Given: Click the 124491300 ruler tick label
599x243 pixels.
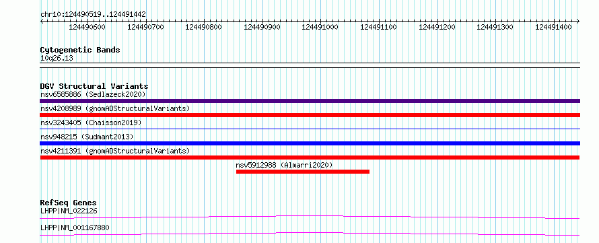Looking at the screenshot, I should pyautogui.click(x=495, y=27).
